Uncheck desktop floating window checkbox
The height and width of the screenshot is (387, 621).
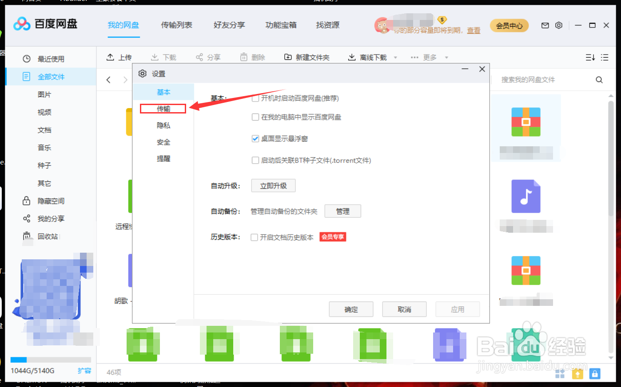tap(255, 139)
